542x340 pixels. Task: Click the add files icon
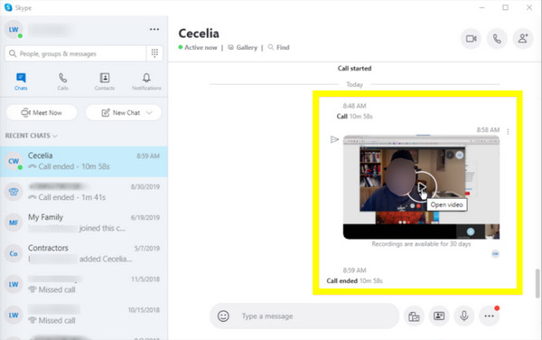pos(414,316)
